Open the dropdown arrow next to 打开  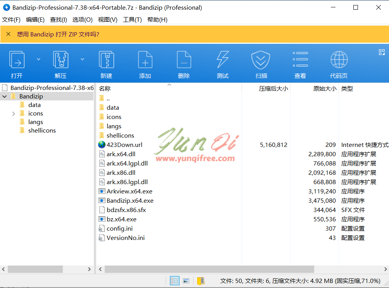pos(38,59)
